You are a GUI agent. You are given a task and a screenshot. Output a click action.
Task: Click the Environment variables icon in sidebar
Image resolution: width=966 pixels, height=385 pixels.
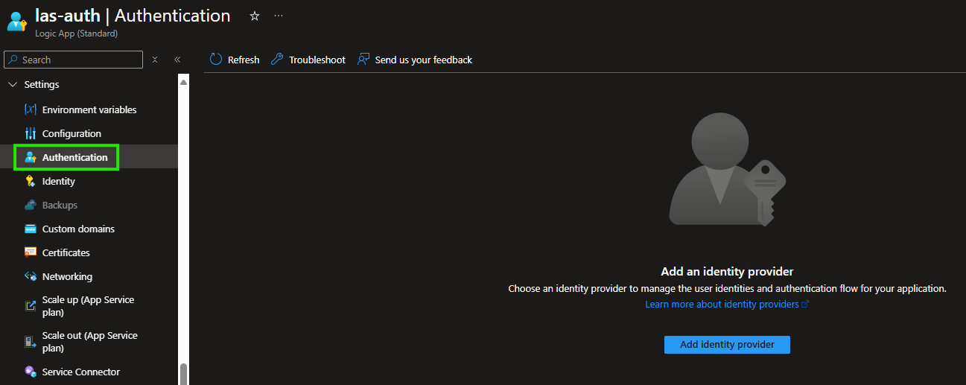(x=30, y=109)
